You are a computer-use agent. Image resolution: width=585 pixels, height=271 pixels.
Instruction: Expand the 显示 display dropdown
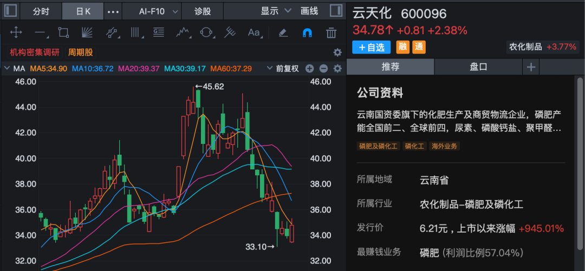276,11
